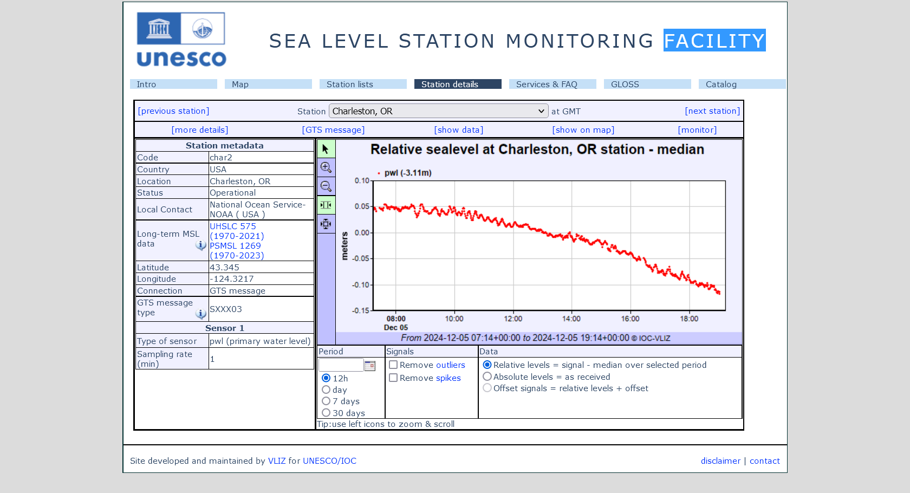Click the highlighted FACILITY title word
The image size is (910, 493).
click(x=714, y=41)
